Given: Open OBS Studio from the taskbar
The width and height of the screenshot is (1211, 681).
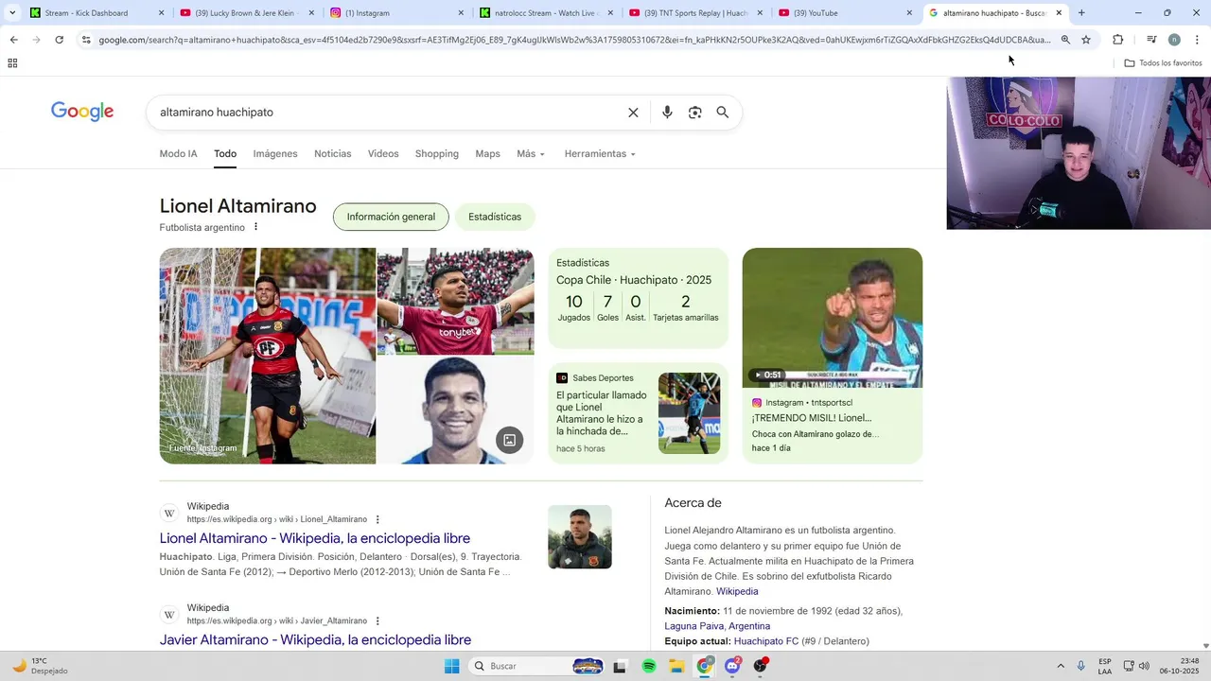Looking at the screenshot, I should point(761,666).
